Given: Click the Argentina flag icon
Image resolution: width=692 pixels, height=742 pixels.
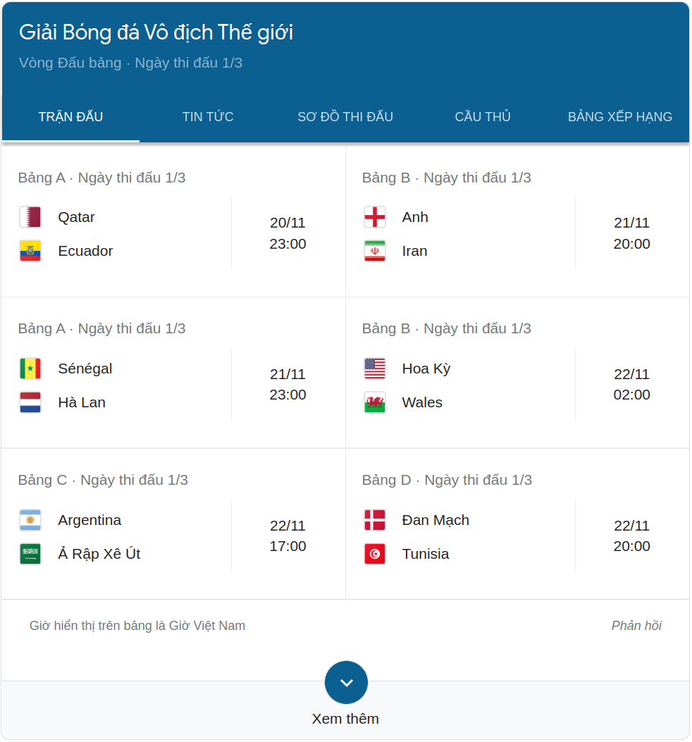Looking at the screenshot, I should click(x=30, y=520).
